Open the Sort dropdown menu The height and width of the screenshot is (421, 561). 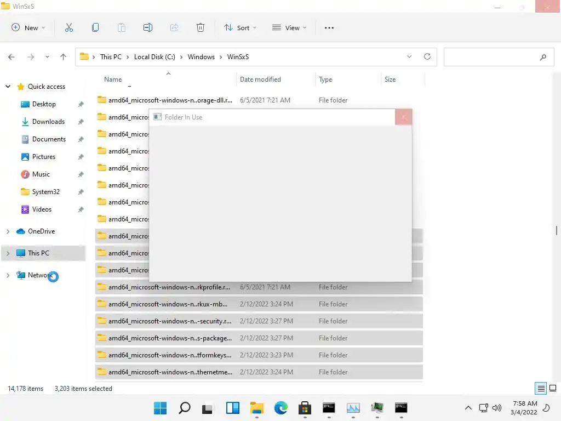[x=241, y=27]
